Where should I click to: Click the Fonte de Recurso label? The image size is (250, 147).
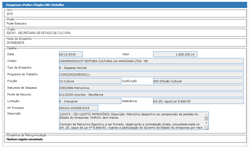tap(19, 94)
